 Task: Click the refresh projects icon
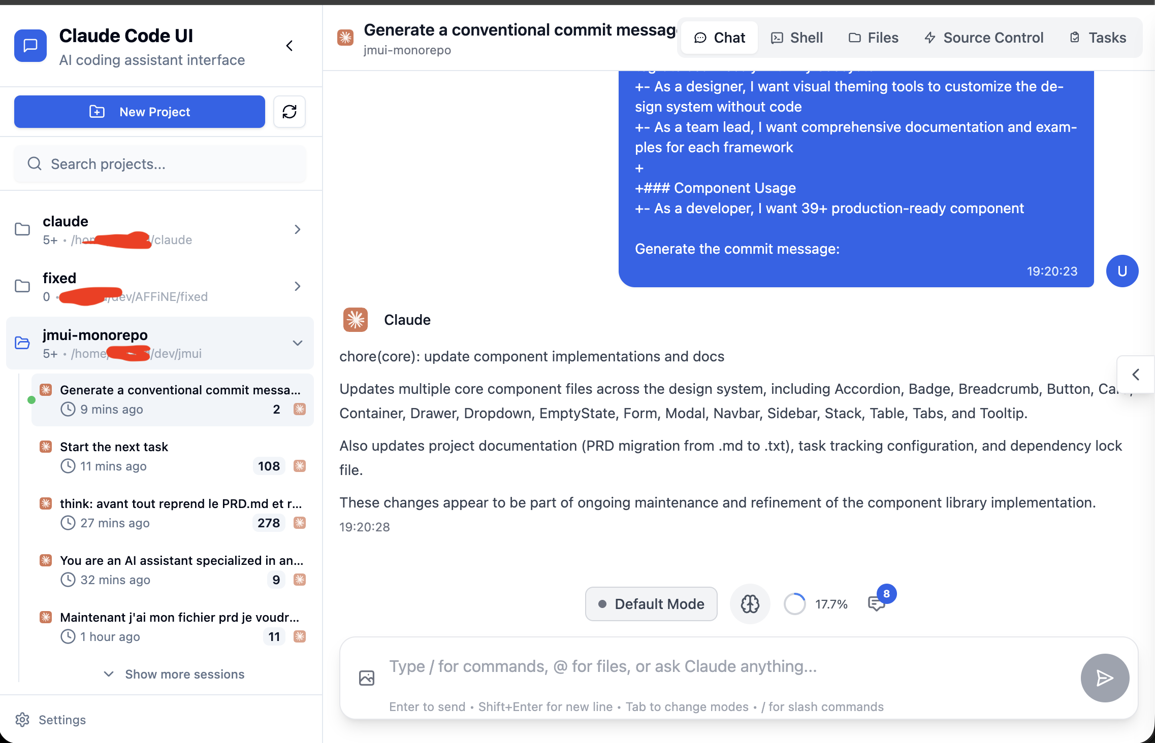click(289, 112)
